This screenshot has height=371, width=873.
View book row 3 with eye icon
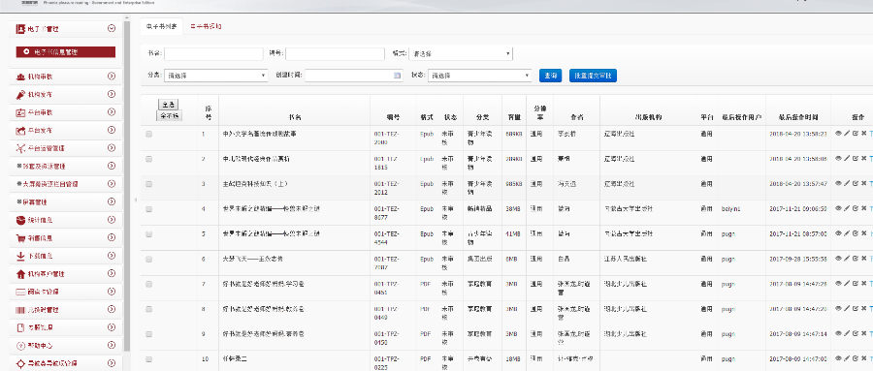click(838, 183)
